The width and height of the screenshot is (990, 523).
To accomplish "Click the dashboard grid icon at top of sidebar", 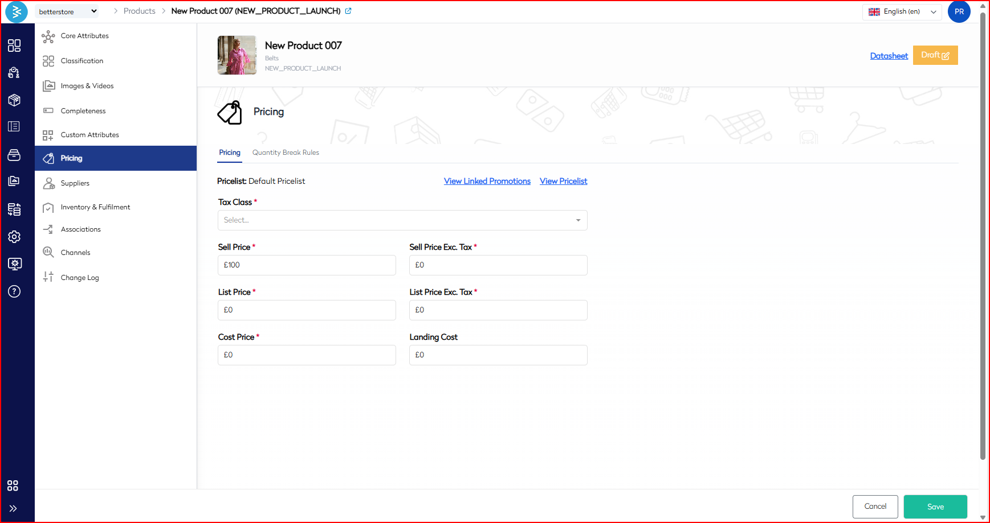I will pyautogui.click(x=14, y=46).
